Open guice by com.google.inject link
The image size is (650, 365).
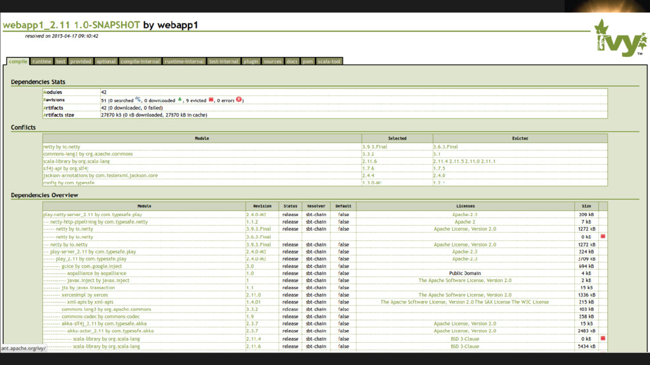[x=91, y=266]
